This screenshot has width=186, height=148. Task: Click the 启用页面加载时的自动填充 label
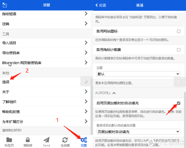click(117, 103)
